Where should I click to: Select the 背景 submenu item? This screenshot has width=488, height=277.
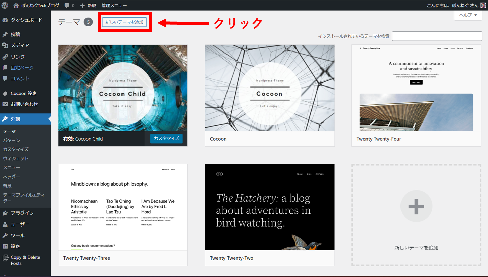pyautogui.click(x=8, y=186)
